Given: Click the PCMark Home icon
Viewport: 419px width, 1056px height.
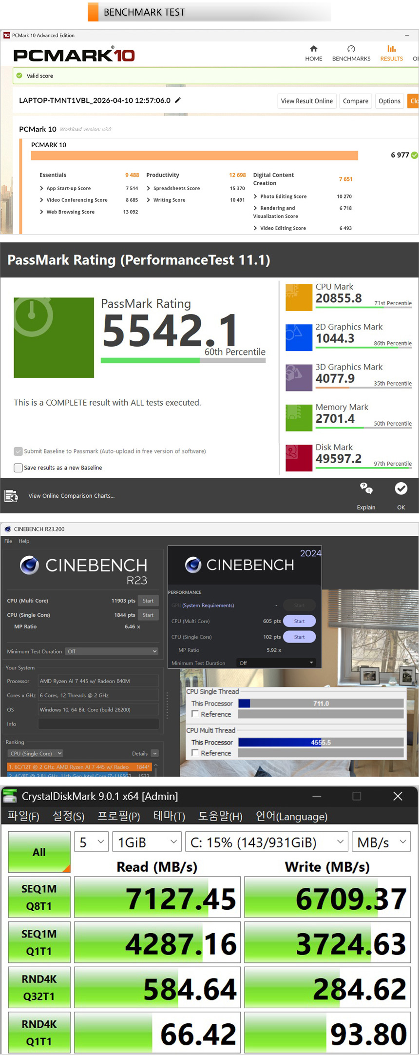Looking at the screenshot, I should pyautogui.click(x=314, y=49).
